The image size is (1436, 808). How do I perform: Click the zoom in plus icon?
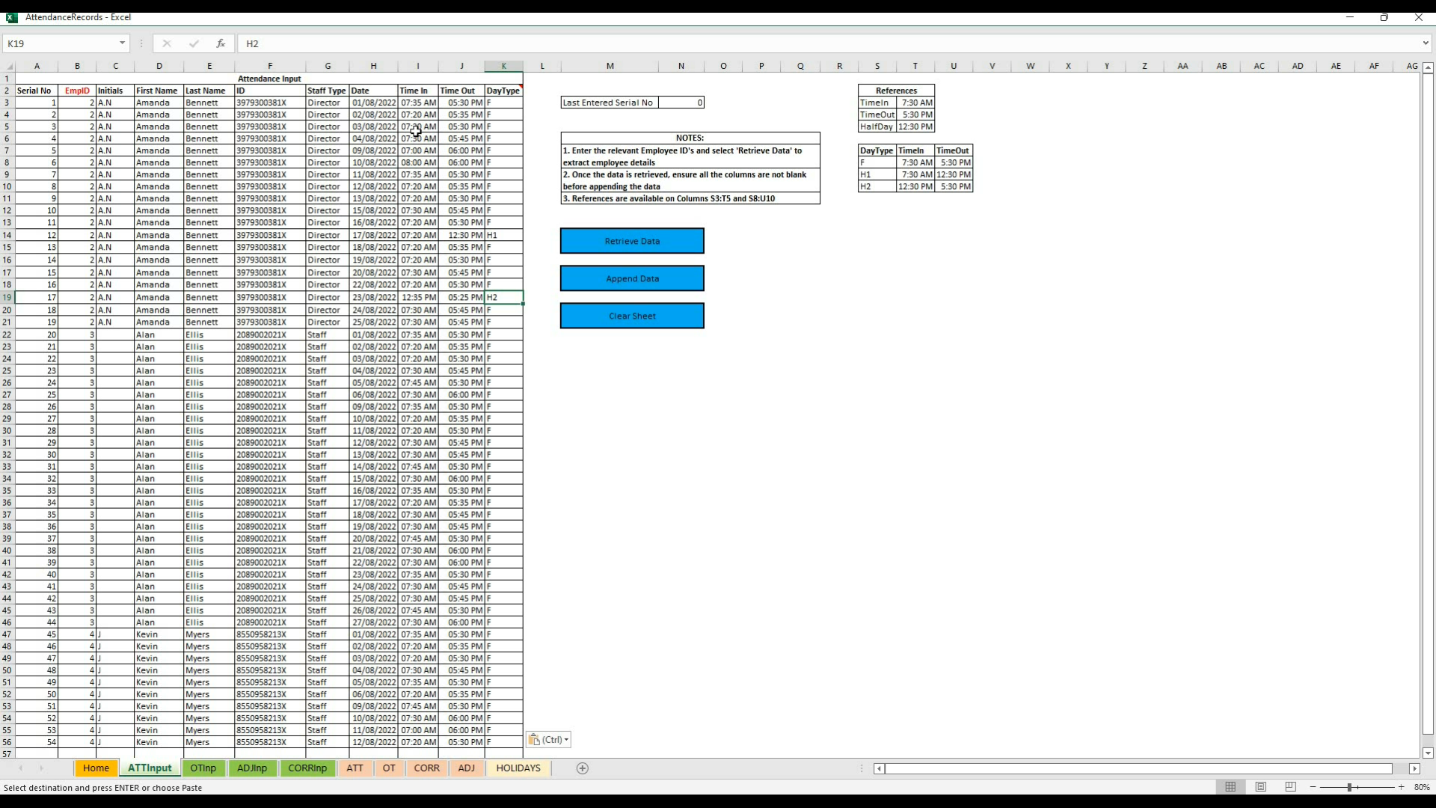coord(1402,787)
